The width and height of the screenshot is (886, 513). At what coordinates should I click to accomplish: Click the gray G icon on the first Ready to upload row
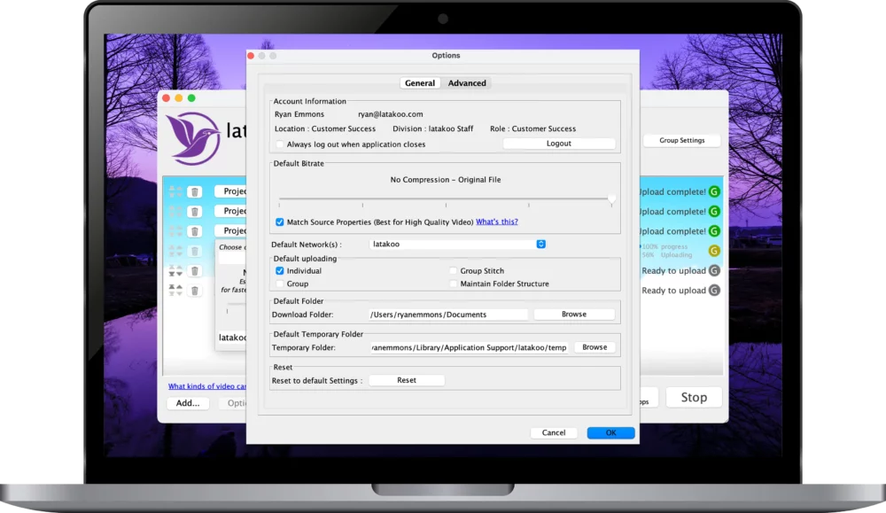(x=714, y=270)
